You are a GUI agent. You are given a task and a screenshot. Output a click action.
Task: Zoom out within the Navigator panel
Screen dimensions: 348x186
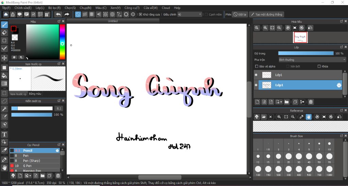pos(279,28)
